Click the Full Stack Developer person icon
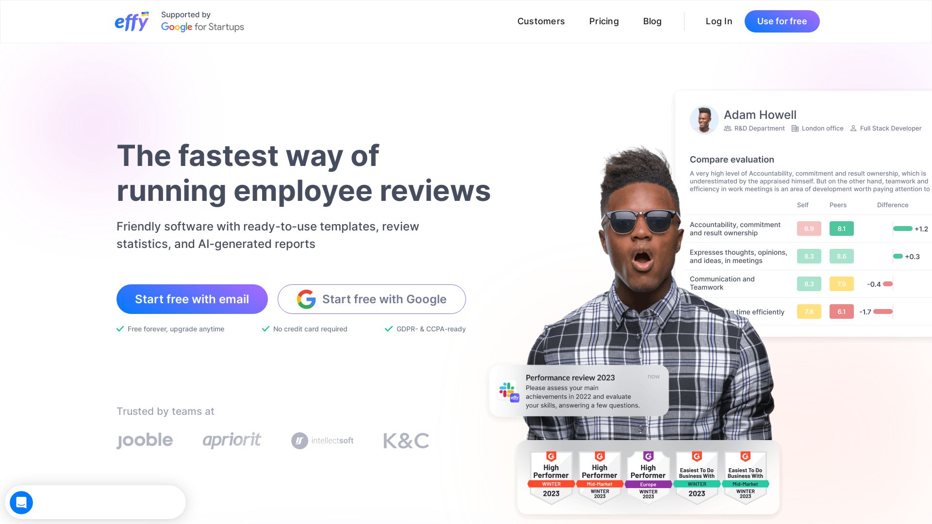Image resolution: width=932 pixels, height=524 pixels. click(853, 128)
